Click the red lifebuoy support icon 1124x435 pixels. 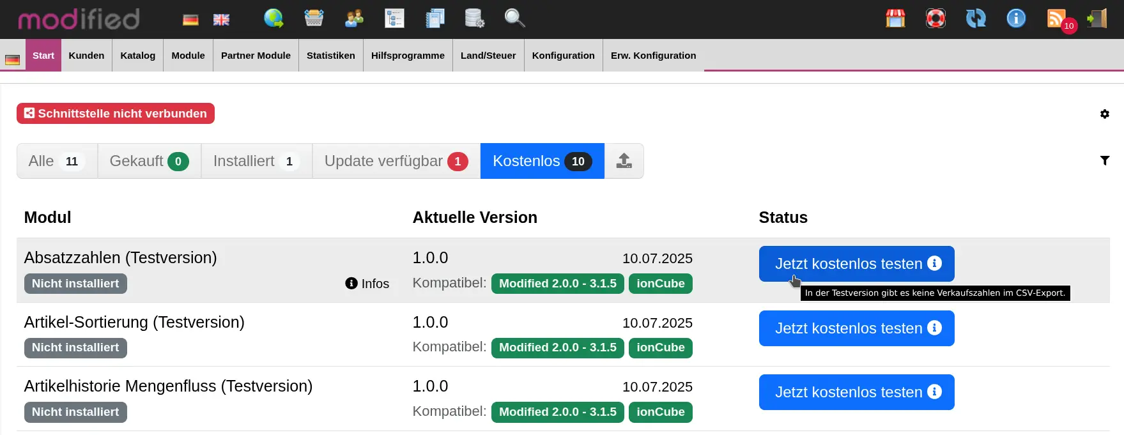tap(935, 19)
